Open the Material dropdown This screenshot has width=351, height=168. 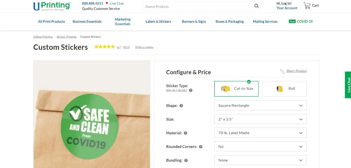click(x=260, y=133)
